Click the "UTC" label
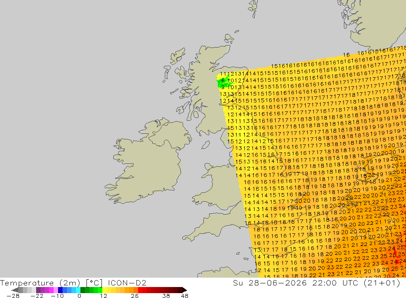Screen dimensions: 406x298 (350, 283)
